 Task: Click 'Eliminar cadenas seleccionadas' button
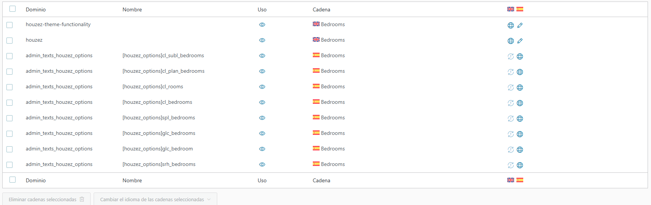[x=46, y=199]
